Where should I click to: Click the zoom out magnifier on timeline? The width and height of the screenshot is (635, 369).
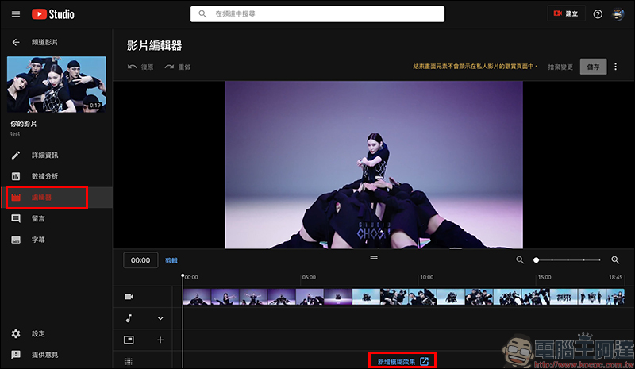point(520,259)
